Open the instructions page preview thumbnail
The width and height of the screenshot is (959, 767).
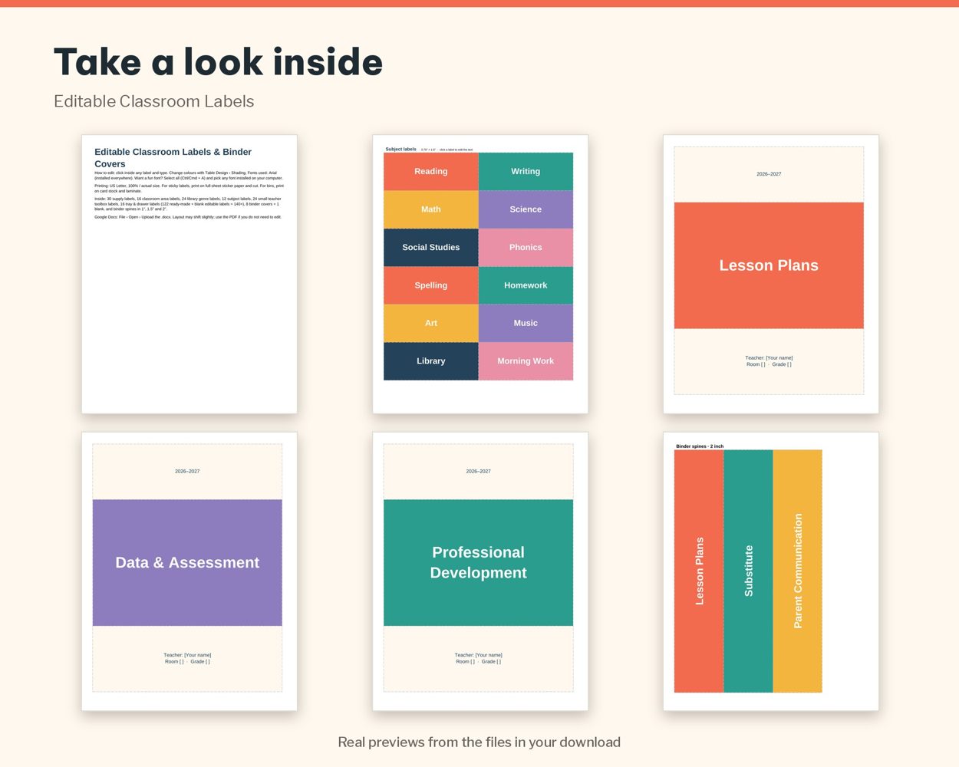[x=189, y=274]
